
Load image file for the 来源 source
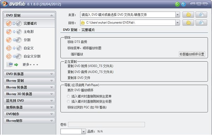[x=201, y=15]
